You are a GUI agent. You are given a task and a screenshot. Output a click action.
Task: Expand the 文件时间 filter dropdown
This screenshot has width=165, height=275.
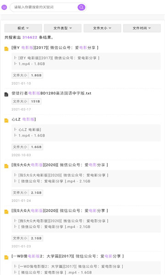142,28
